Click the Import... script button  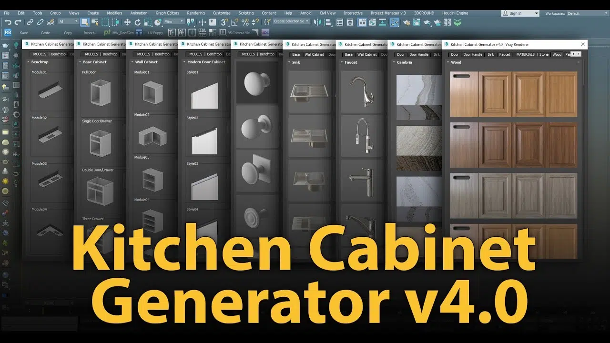[x=90, y=33]
